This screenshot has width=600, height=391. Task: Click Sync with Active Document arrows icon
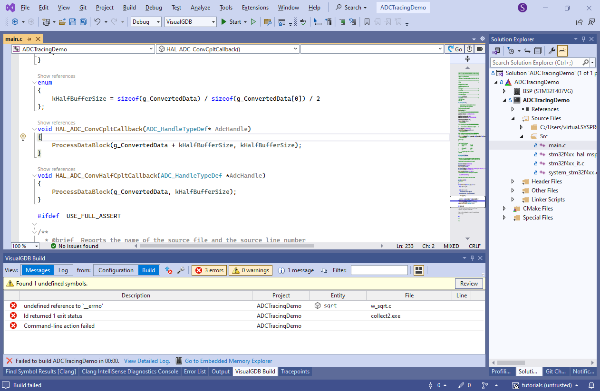[527, 51]
